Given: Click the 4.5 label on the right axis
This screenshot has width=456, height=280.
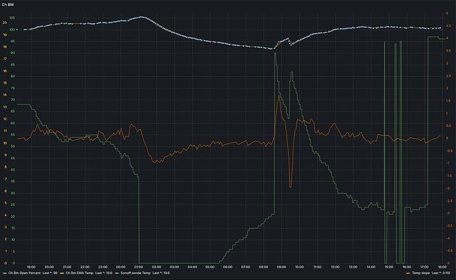Looking at the screenshot, I should point(449,24).
